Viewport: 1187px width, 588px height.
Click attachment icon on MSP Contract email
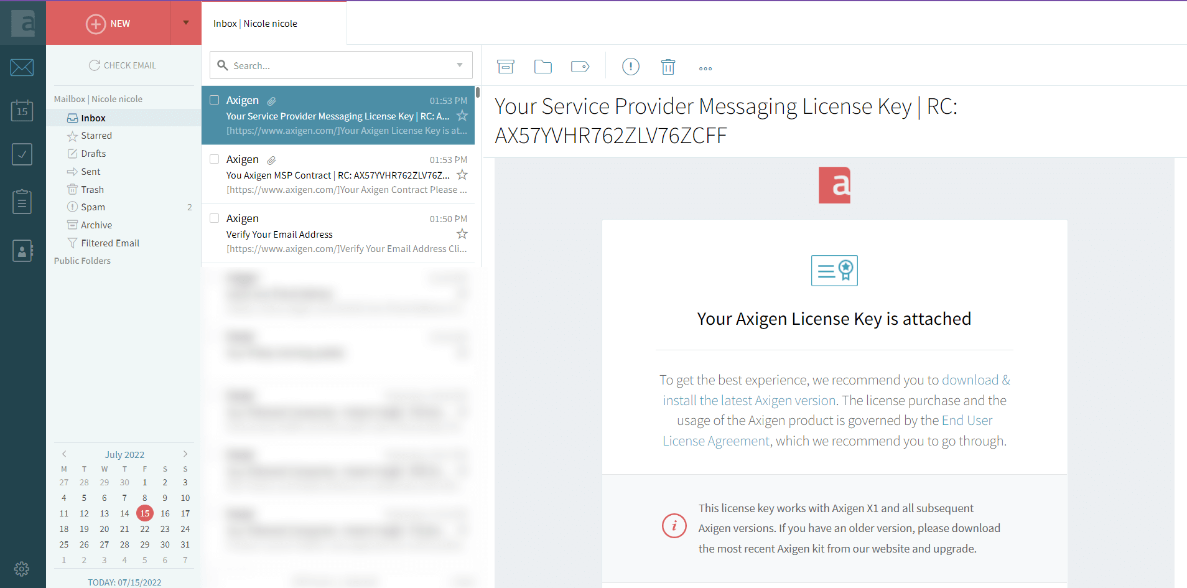[272, 160]
